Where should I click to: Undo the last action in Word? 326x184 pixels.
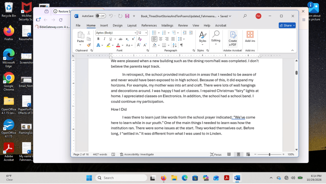[111, 16]
